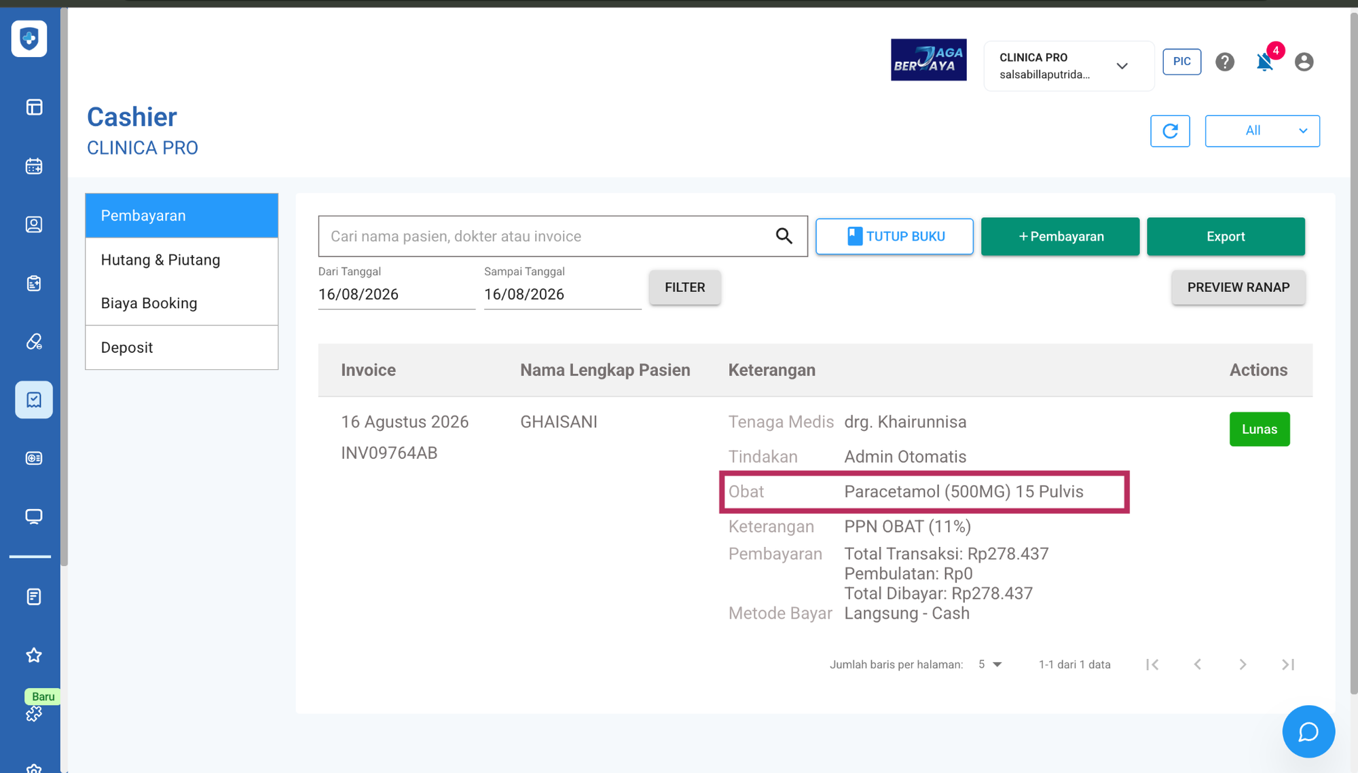
Task: Expand rows per page dropdown
Action: 991,664
